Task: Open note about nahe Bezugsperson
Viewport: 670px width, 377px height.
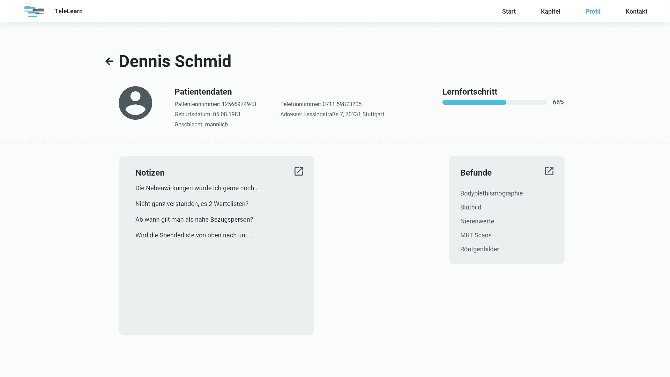Action: click(x=194, y=220)
